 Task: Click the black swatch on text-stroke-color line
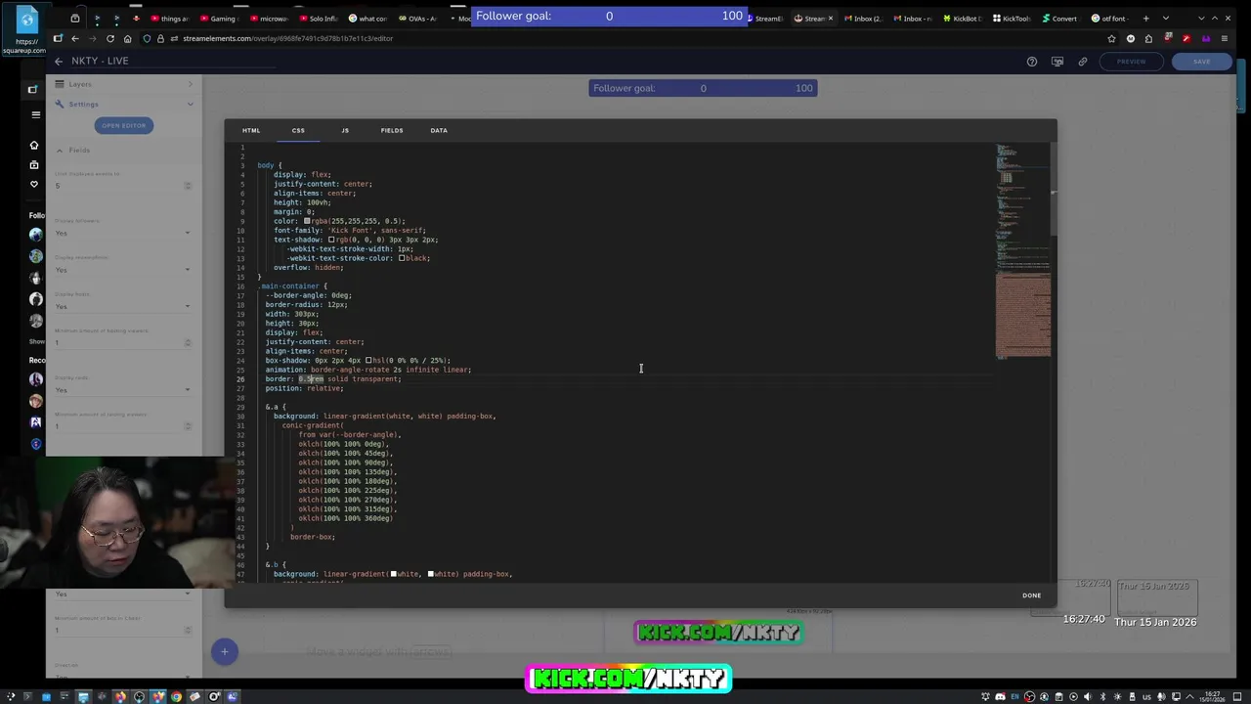tap(402, 258)
